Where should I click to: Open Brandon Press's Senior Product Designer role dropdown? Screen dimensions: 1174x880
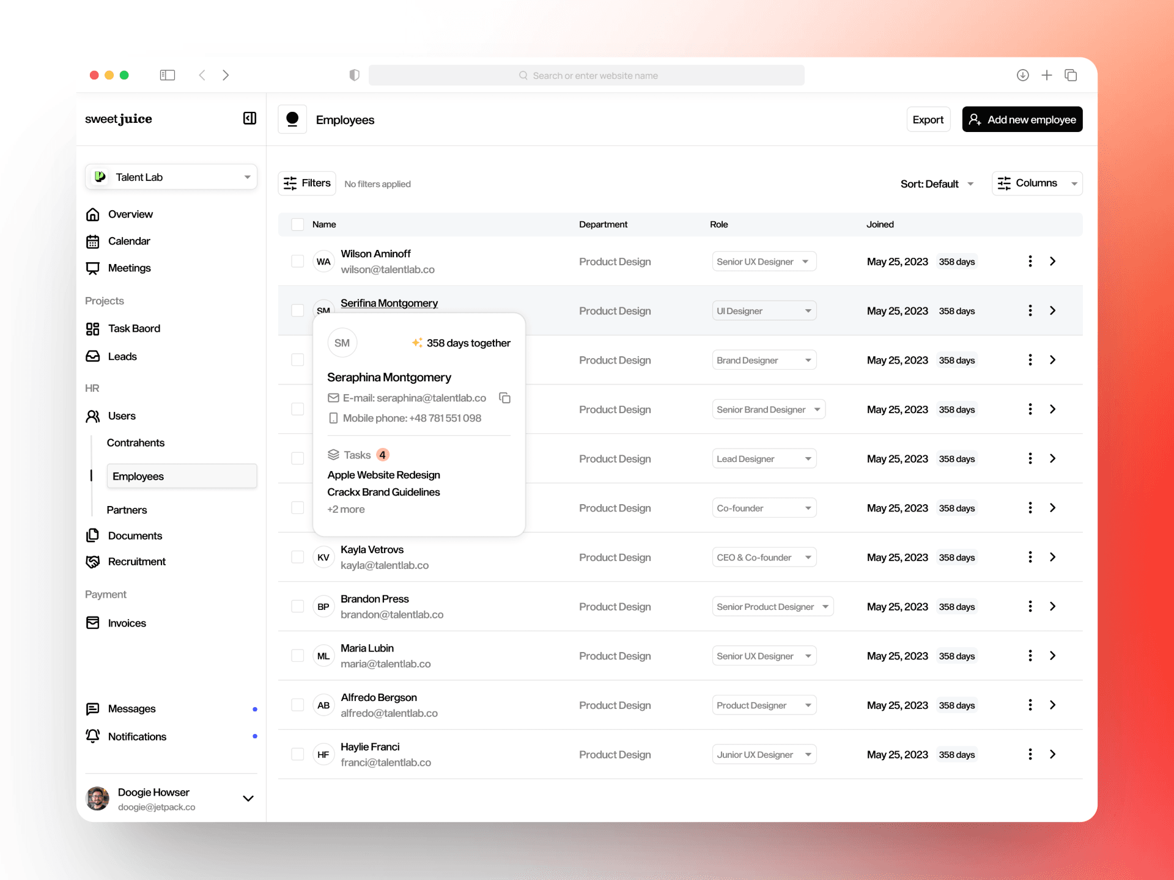pyautogui.click(x=772, y=607)
